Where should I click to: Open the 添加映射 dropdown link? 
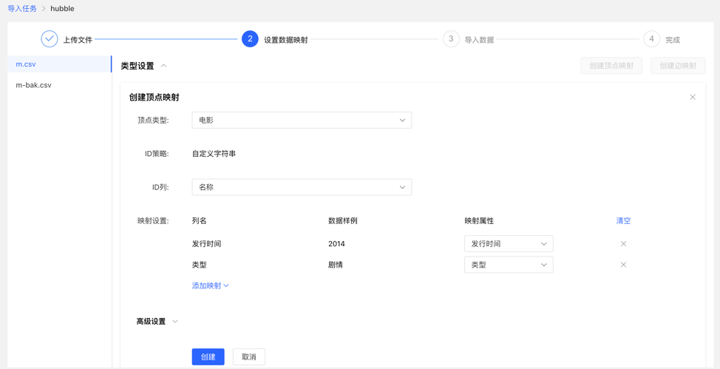click(210, 285)
